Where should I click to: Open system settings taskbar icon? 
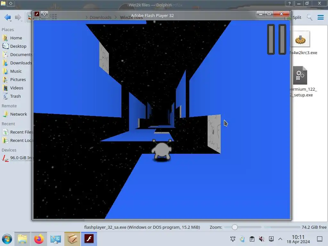point(56,239)
